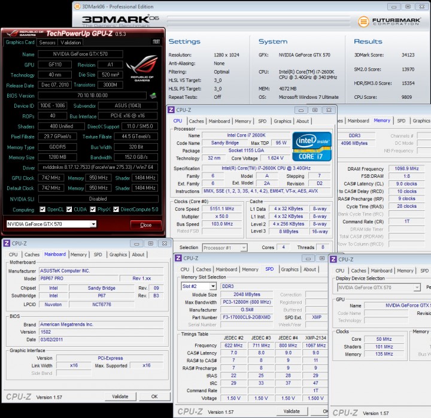
Task: Toggle the OpenCL checkbox in GPU-Z
Action: (x=43, y=209)
